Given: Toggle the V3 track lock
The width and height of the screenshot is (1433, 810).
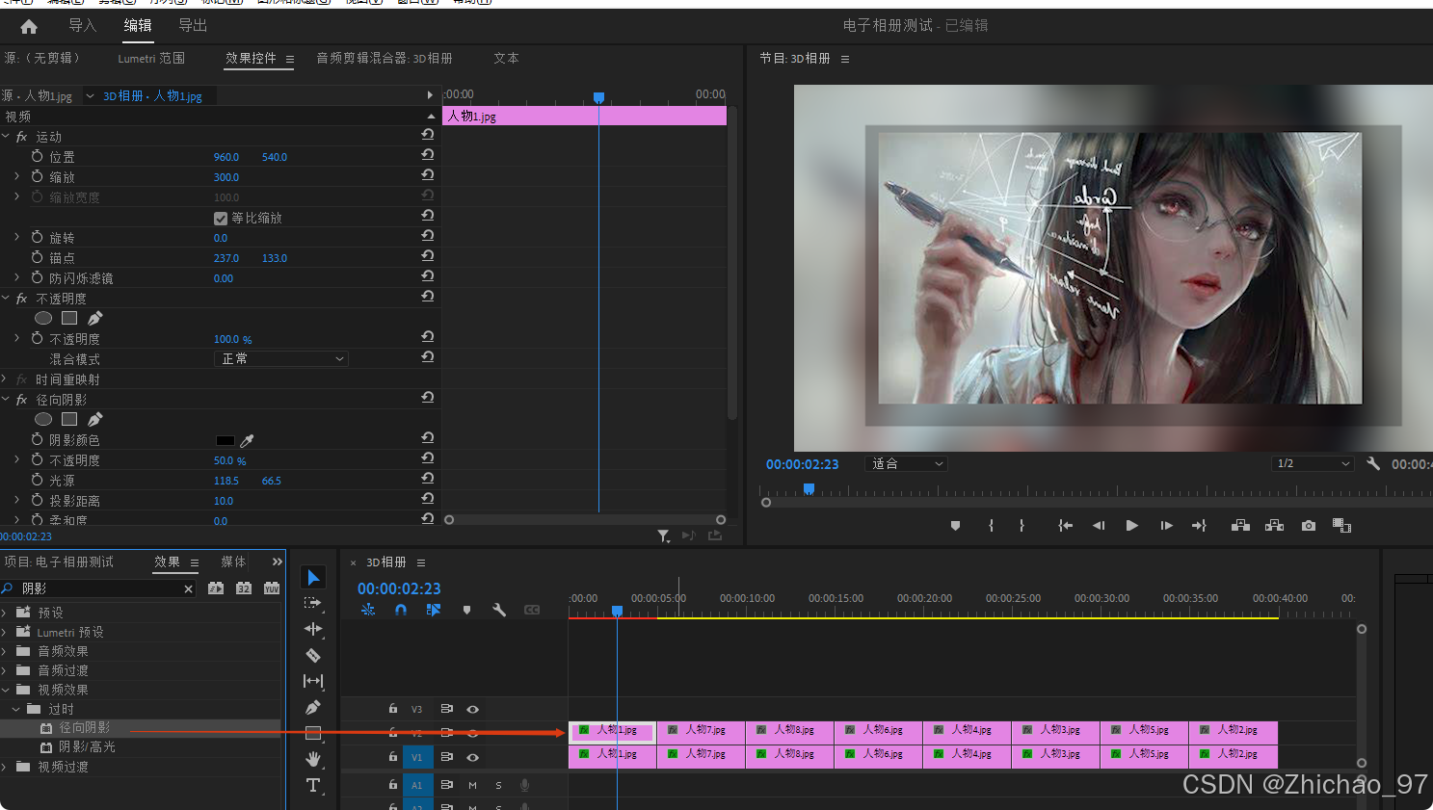Looking at the screenshot, I should 393,709.
